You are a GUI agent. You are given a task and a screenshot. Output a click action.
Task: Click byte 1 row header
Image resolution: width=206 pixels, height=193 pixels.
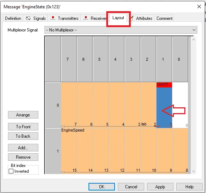(x=53, y=151)
